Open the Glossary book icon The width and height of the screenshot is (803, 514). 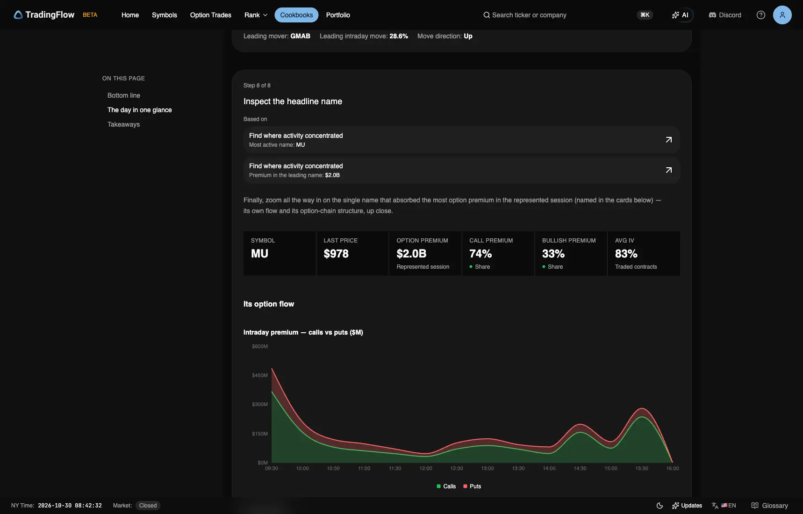tap(754, 506)
